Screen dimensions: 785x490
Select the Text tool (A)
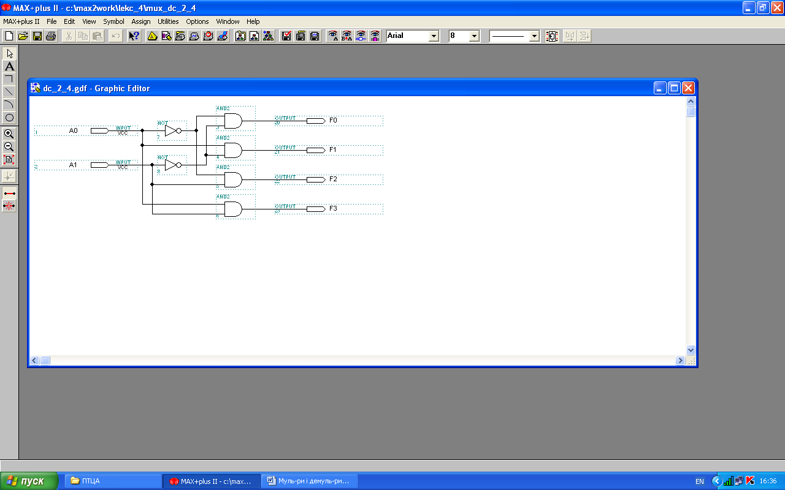click(x=9, y=66)
